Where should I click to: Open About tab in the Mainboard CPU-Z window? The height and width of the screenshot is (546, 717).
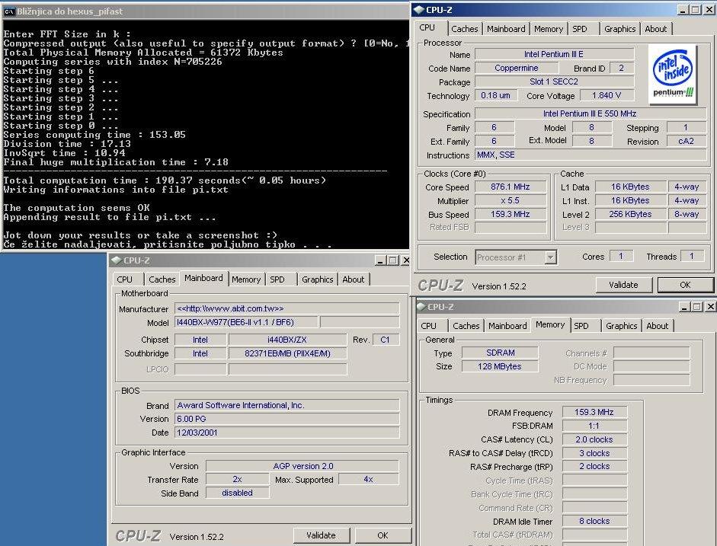click(x=354, y=279)
